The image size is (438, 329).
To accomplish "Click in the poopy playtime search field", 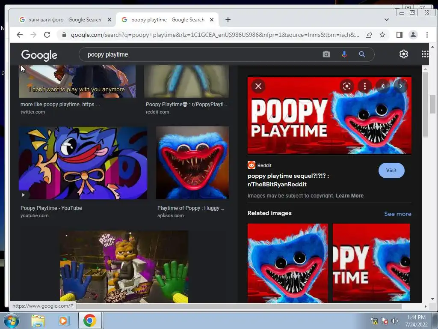I will tap(201, 54).
